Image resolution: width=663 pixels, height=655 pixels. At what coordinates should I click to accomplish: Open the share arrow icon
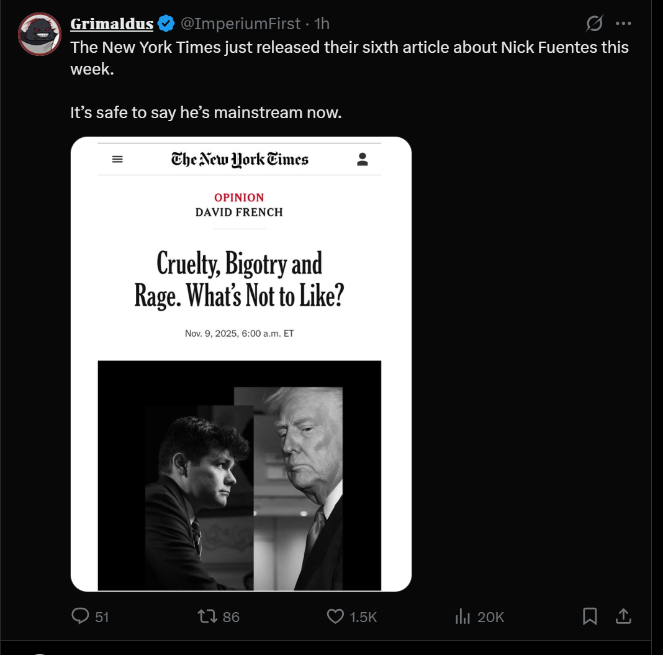tap(623, 616)
